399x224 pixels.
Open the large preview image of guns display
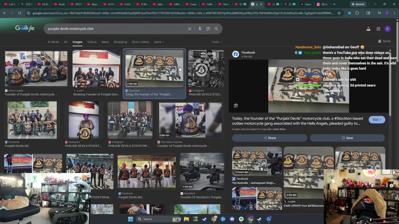[x=309, y=86]
